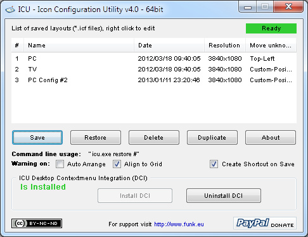Screen dimensions: 308x237
Task: Click the "icu.exe restore #" command text
Action: click(113, 154)
